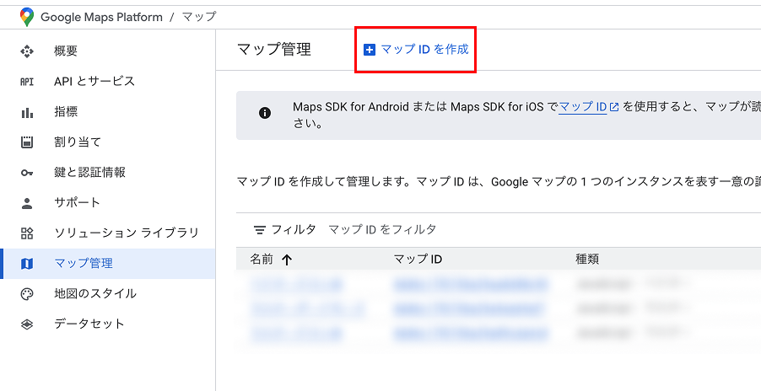Open the 概要 menu item

click(66, 51)
